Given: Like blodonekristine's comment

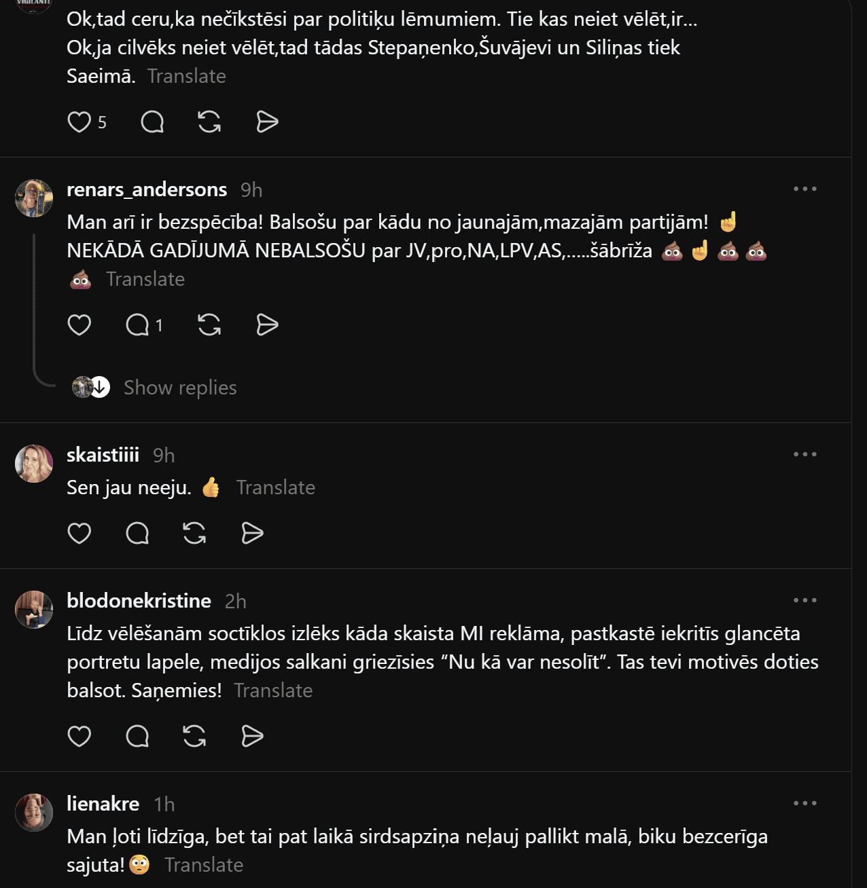Looking at the screenshot, I should (79, 737).
